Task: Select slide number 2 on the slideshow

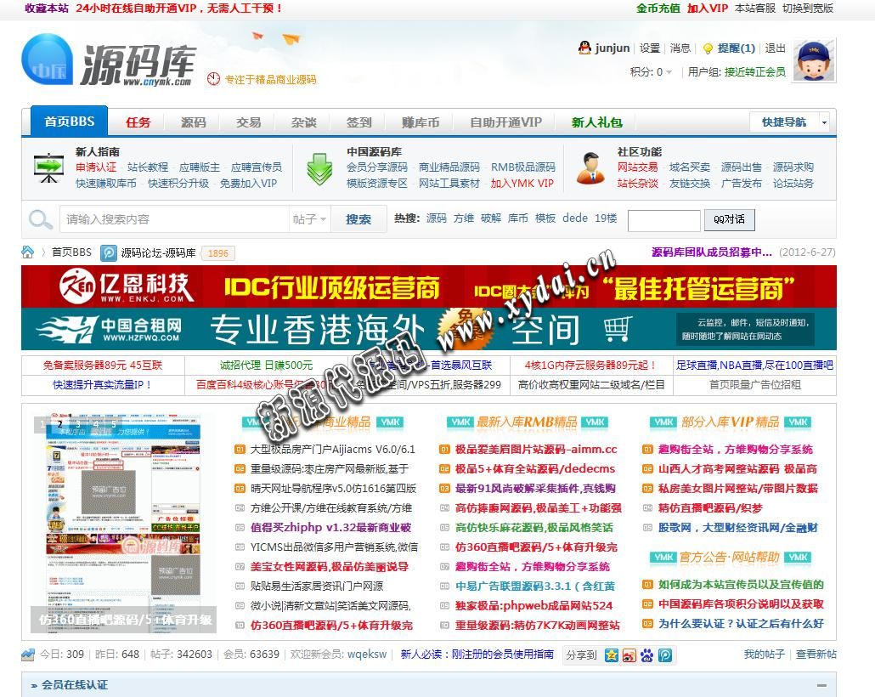Action: coord(59,424)
